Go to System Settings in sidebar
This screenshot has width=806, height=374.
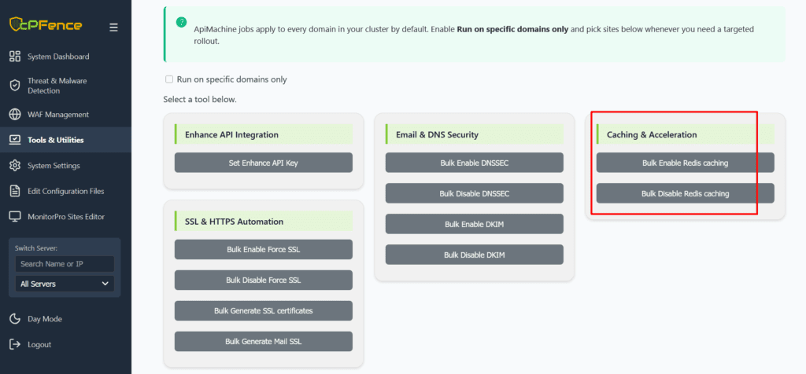click(x=54, y=166)
